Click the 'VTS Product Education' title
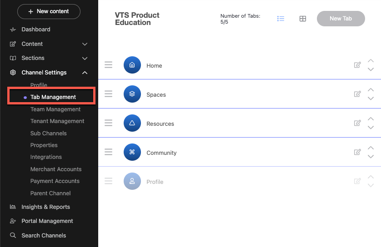Image resolution: width=381 pixels, height=247 pixels. tap(137, 19)
